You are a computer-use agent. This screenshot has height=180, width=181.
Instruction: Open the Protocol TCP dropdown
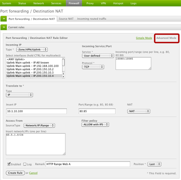93,67
